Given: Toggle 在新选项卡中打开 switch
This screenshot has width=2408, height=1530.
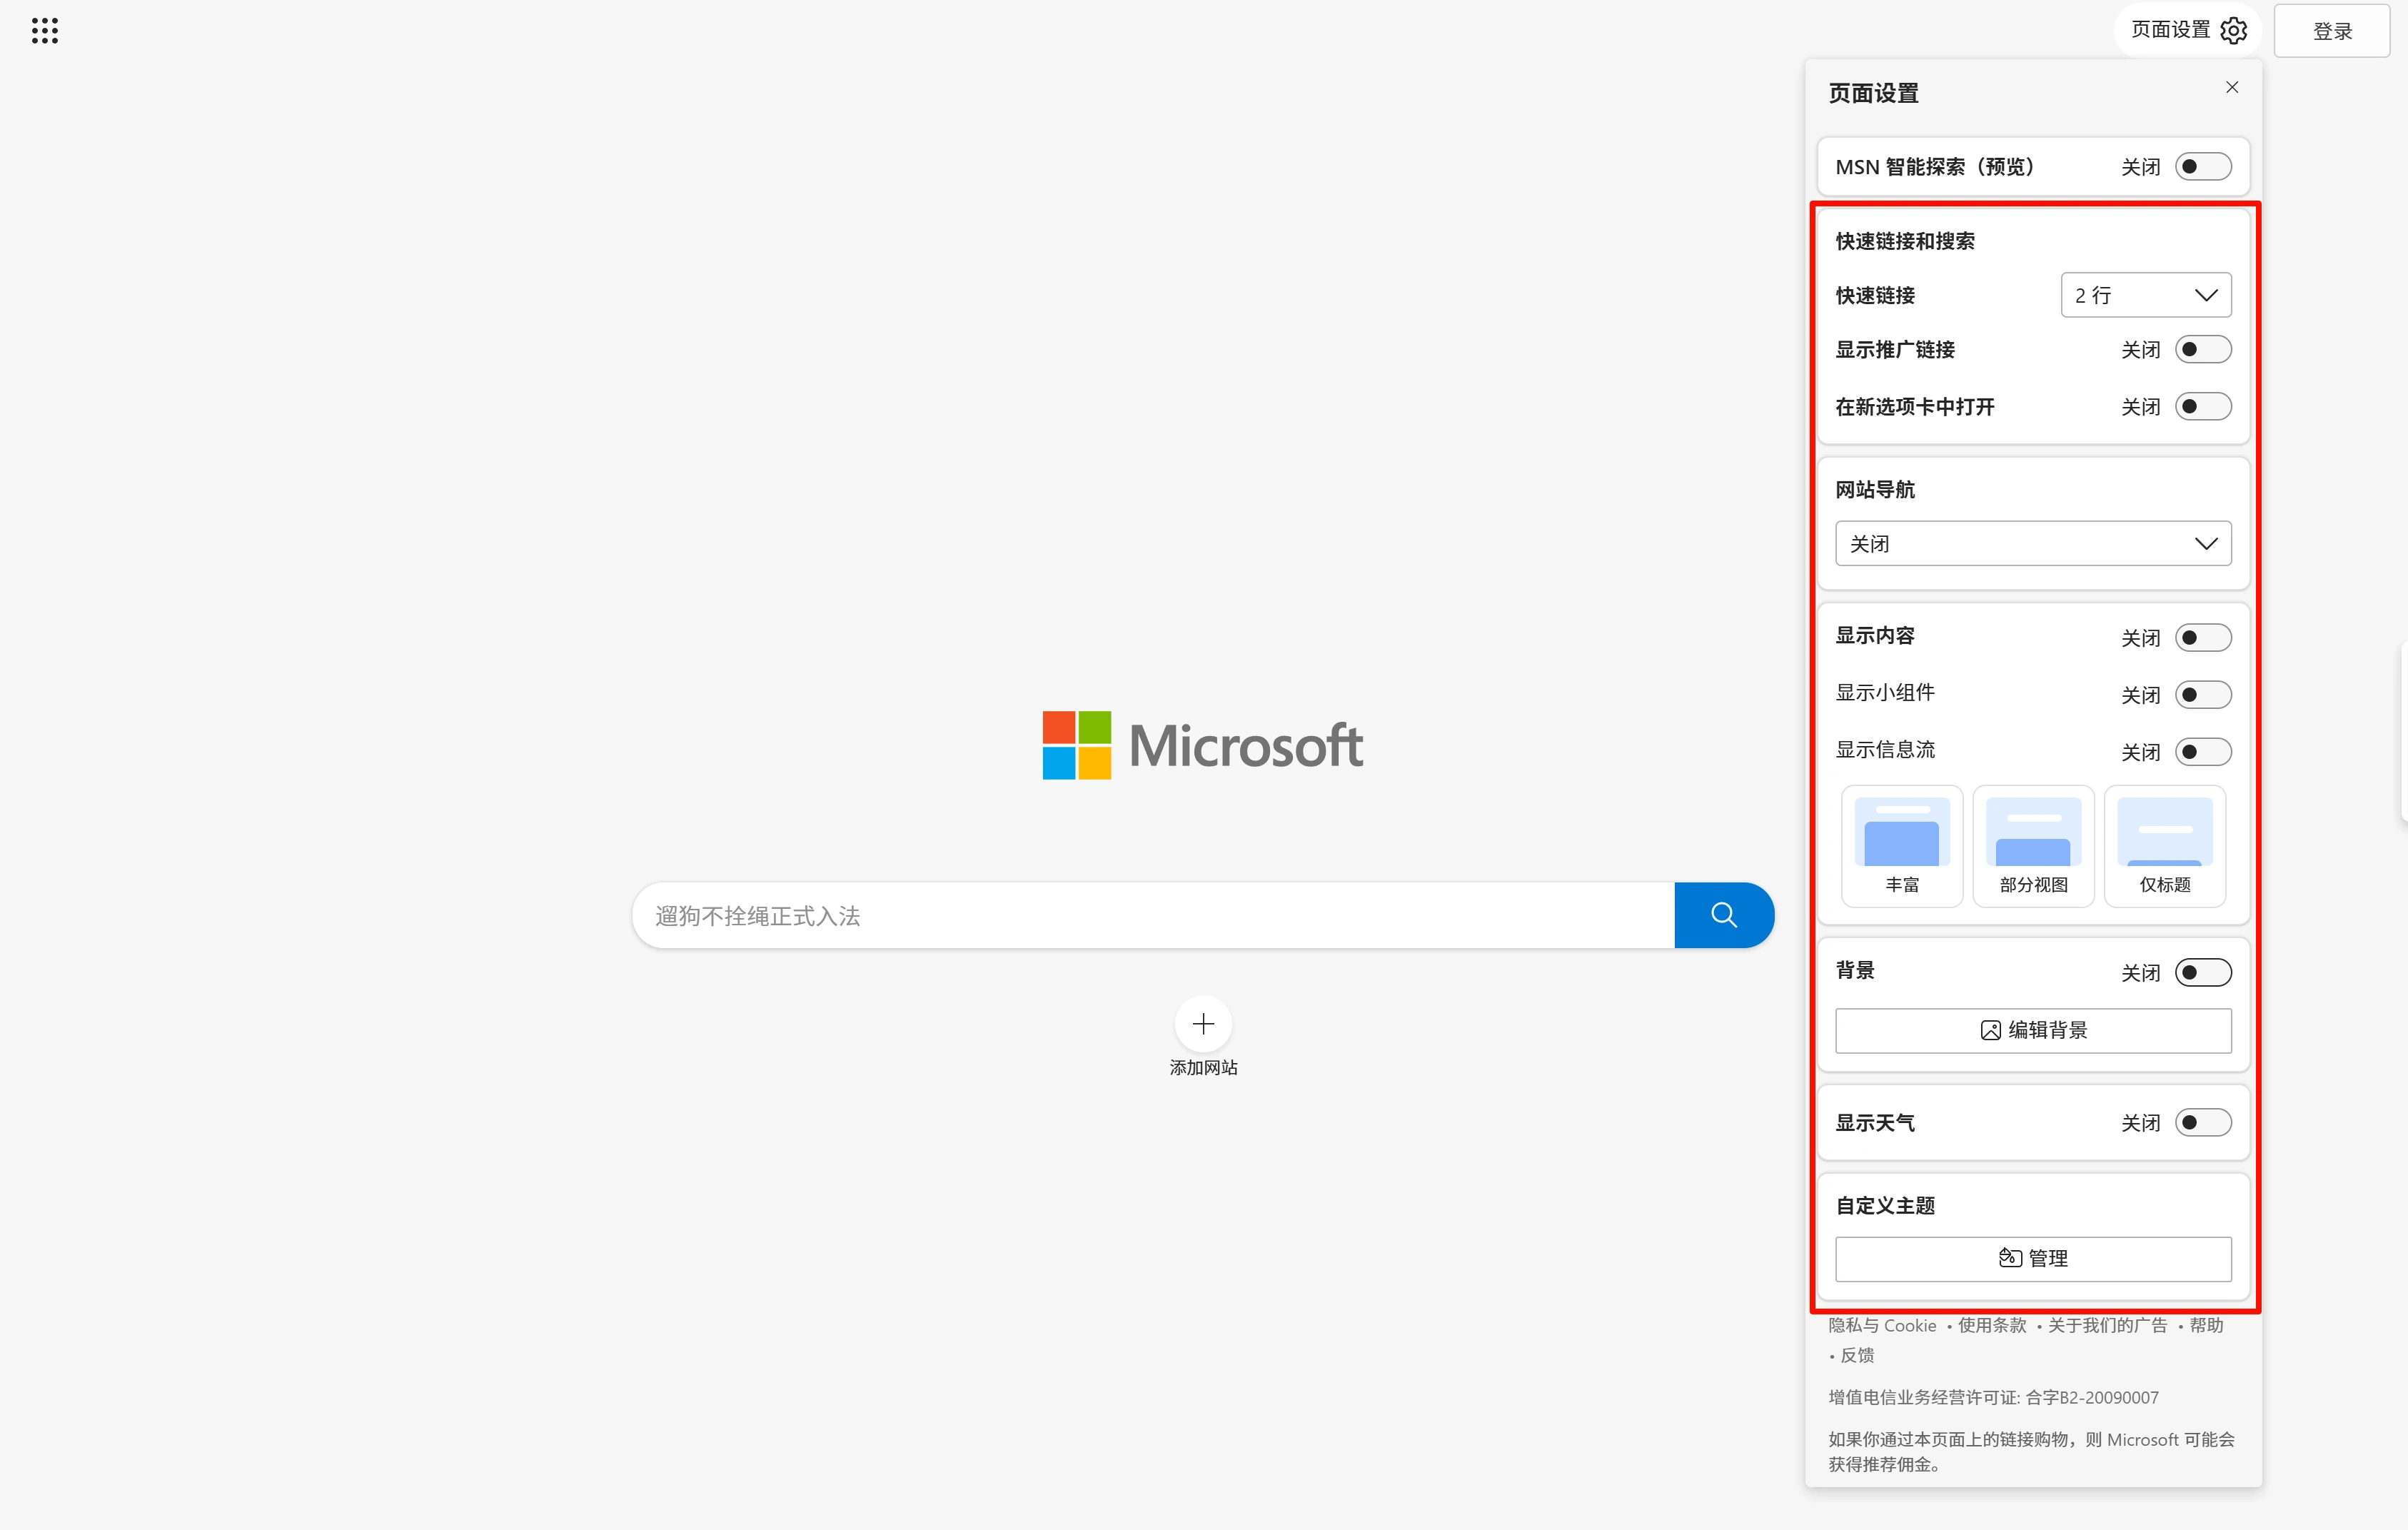Looking at the screenshot, I should tap(2202, 406).
